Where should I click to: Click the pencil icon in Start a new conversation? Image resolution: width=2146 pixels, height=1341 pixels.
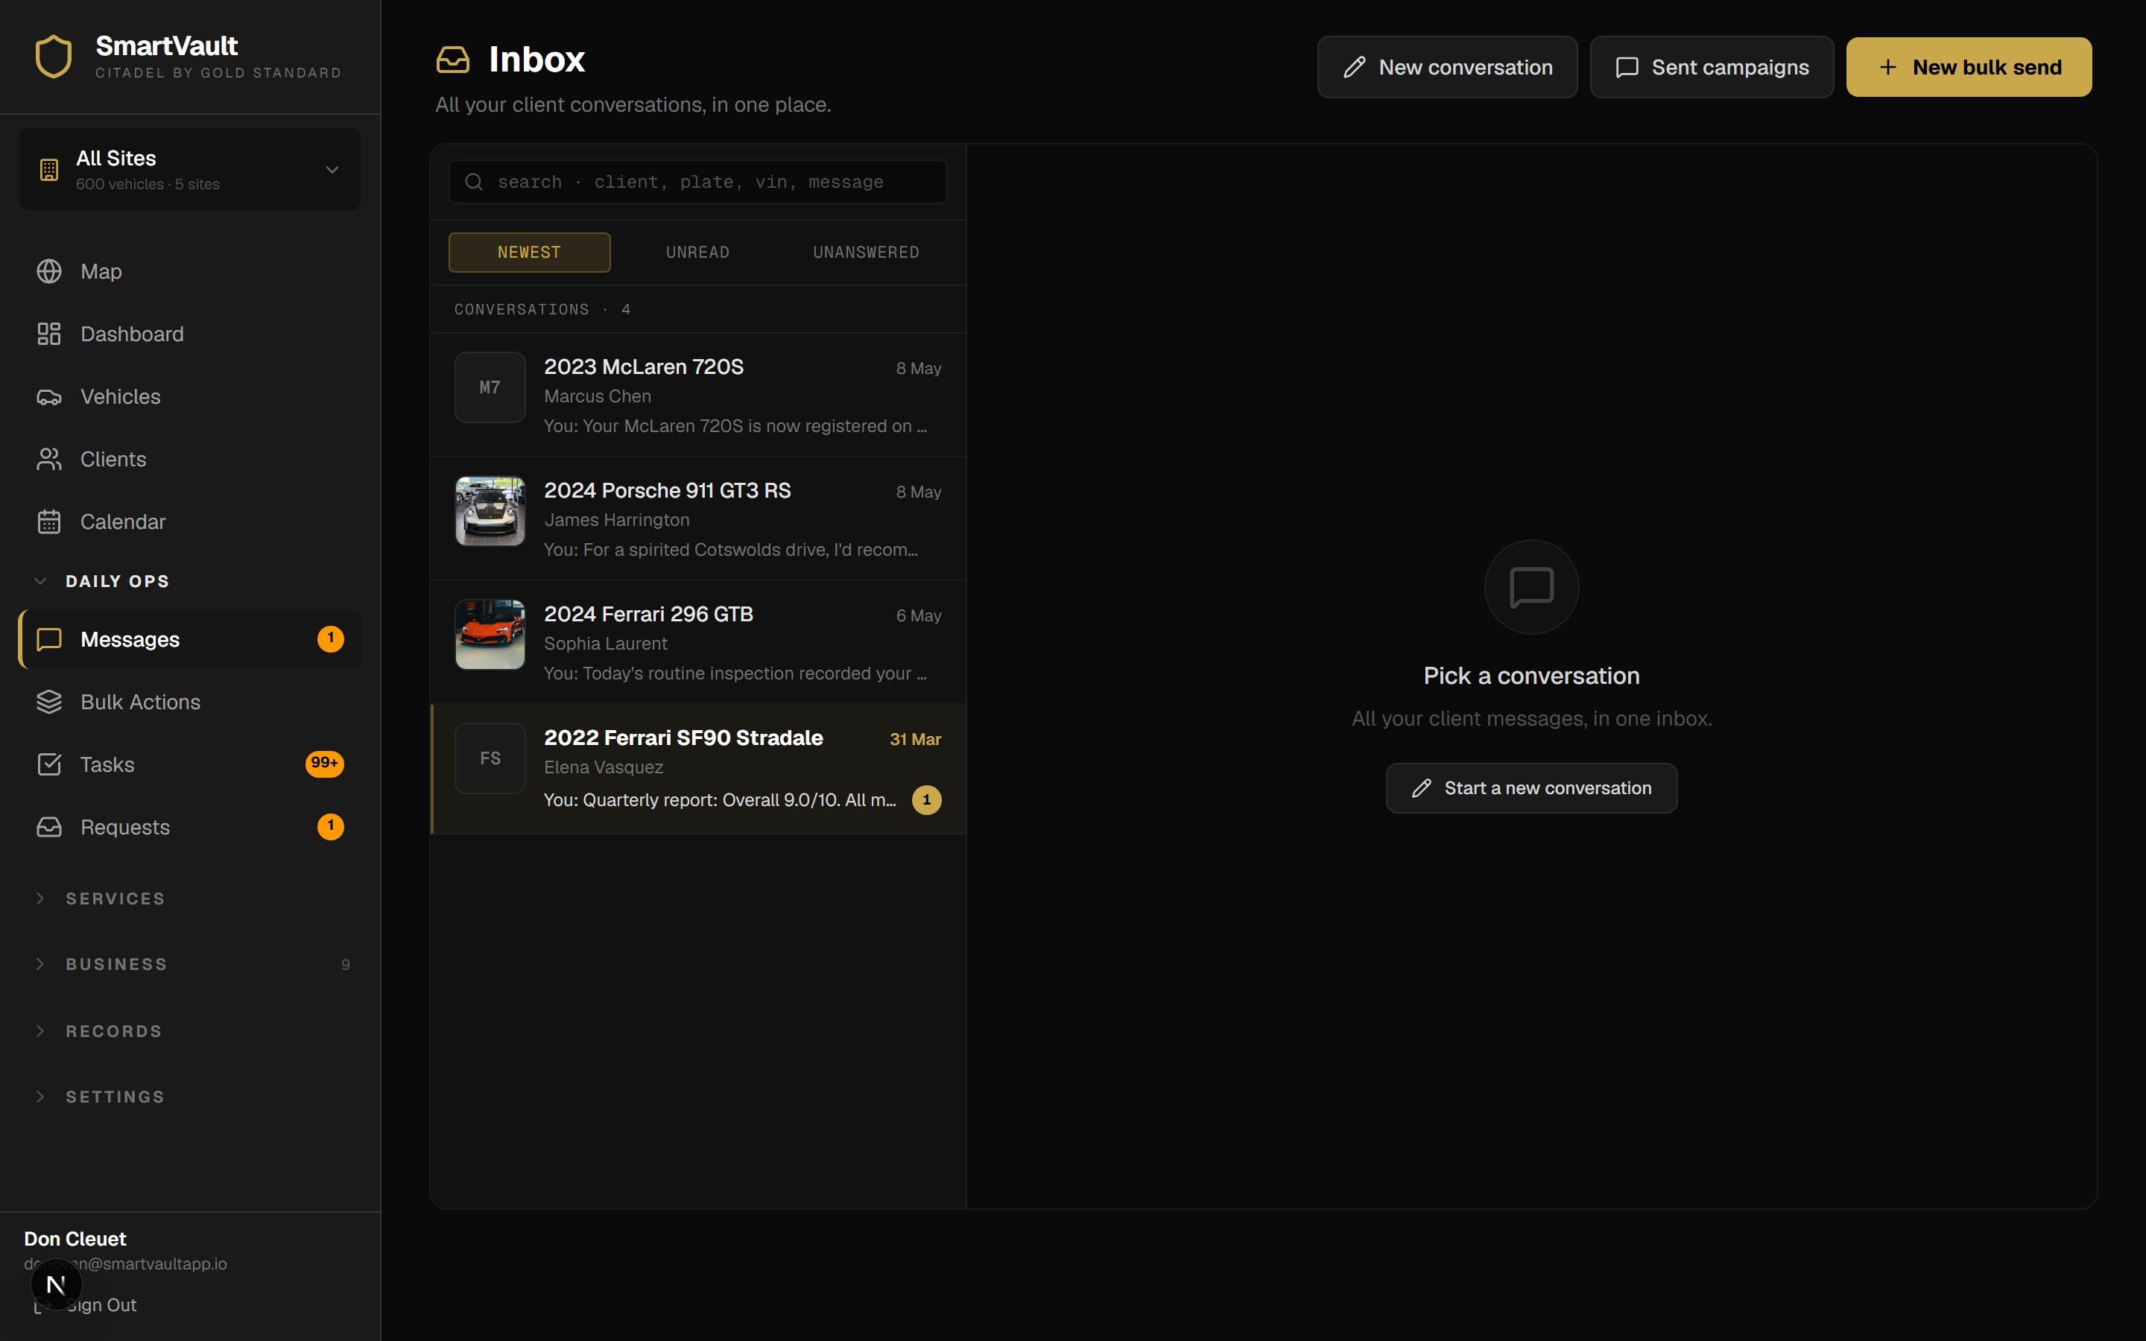(x=1422, y=788)
